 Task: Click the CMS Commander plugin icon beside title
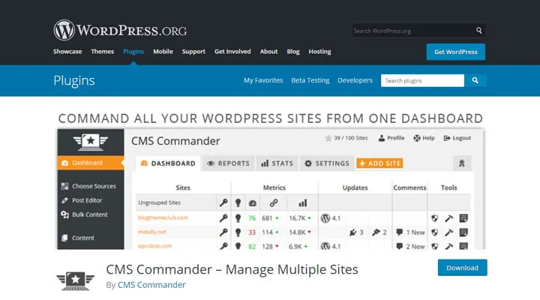76,280
